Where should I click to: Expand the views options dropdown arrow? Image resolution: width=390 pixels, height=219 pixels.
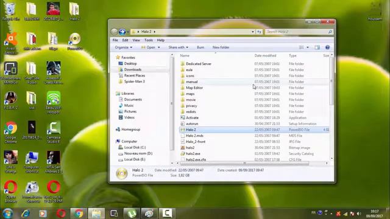307,47
